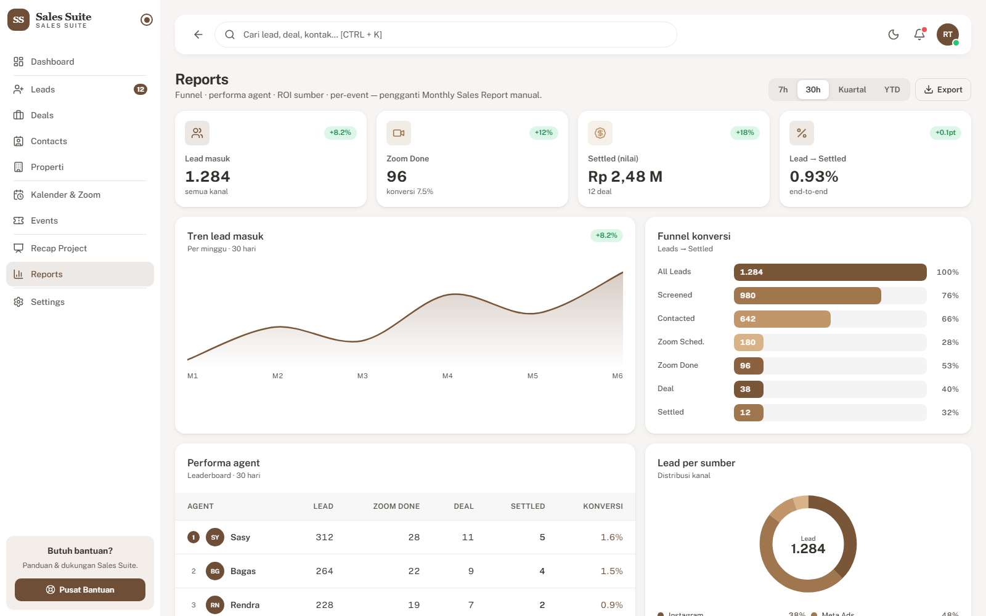The width and height of the screenshot is (986, 616).
Task: Open notifications bell
Action: coord(919,34)
